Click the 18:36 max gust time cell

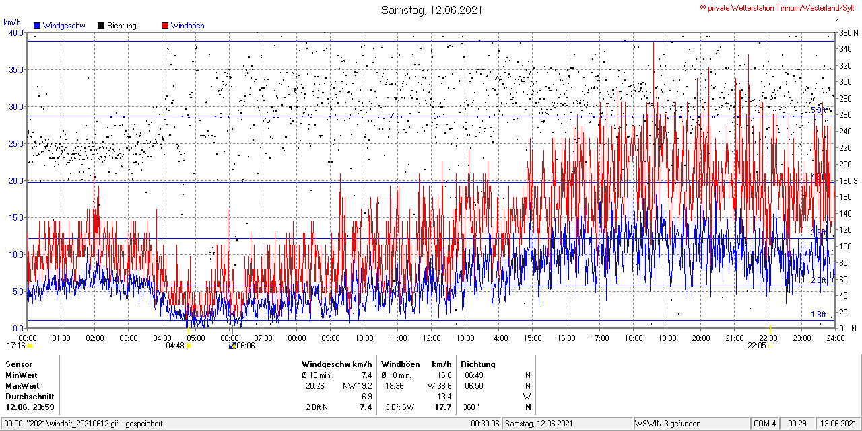[395, 386]
